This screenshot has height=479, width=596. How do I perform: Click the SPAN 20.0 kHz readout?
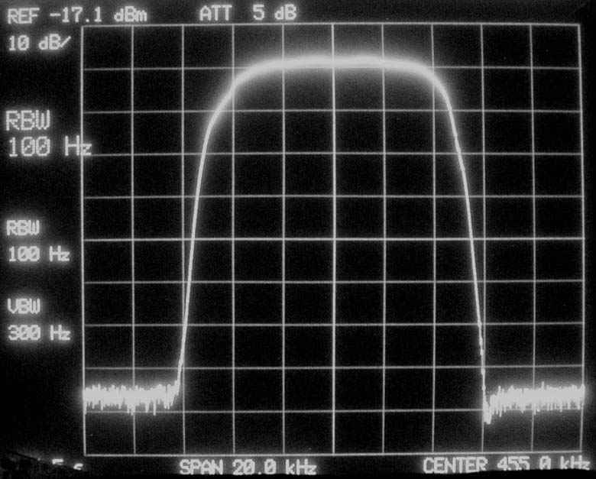tap(248, 466)
